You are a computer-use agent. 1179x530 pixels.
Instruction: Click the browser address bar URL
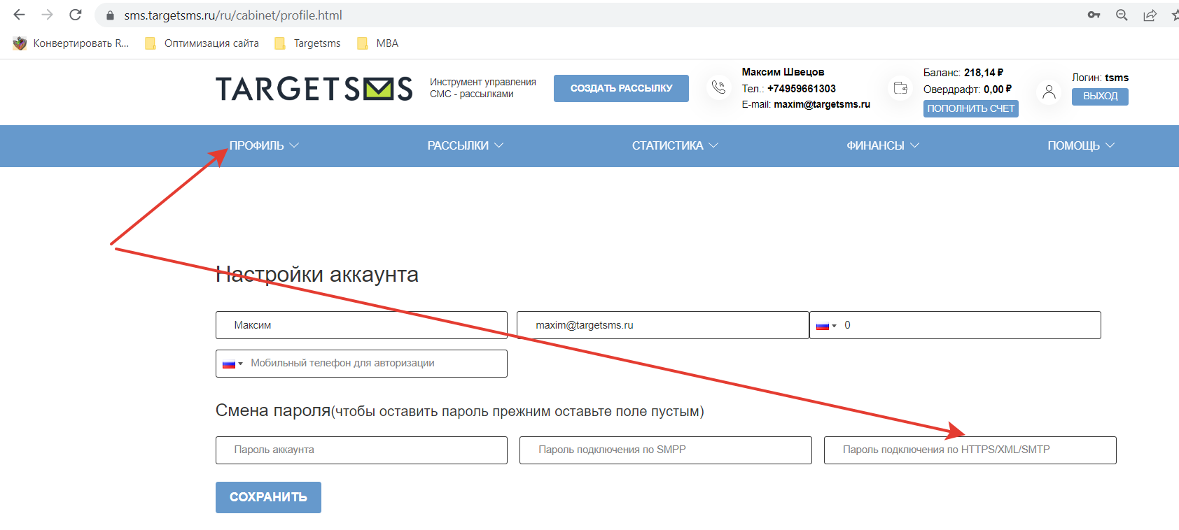tap(233, 15)
